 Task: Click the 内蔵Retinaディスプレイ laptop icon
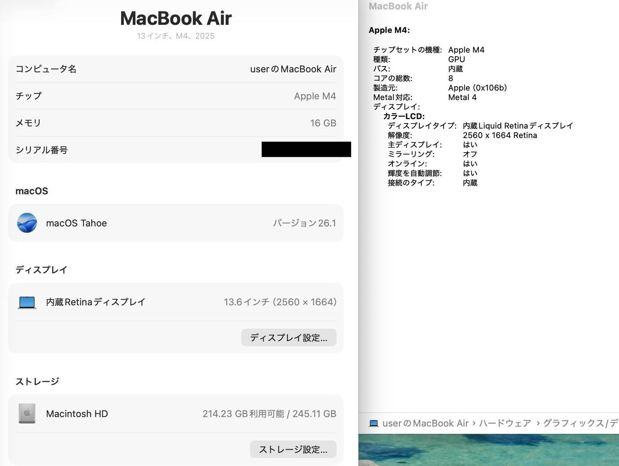point(27,302)
